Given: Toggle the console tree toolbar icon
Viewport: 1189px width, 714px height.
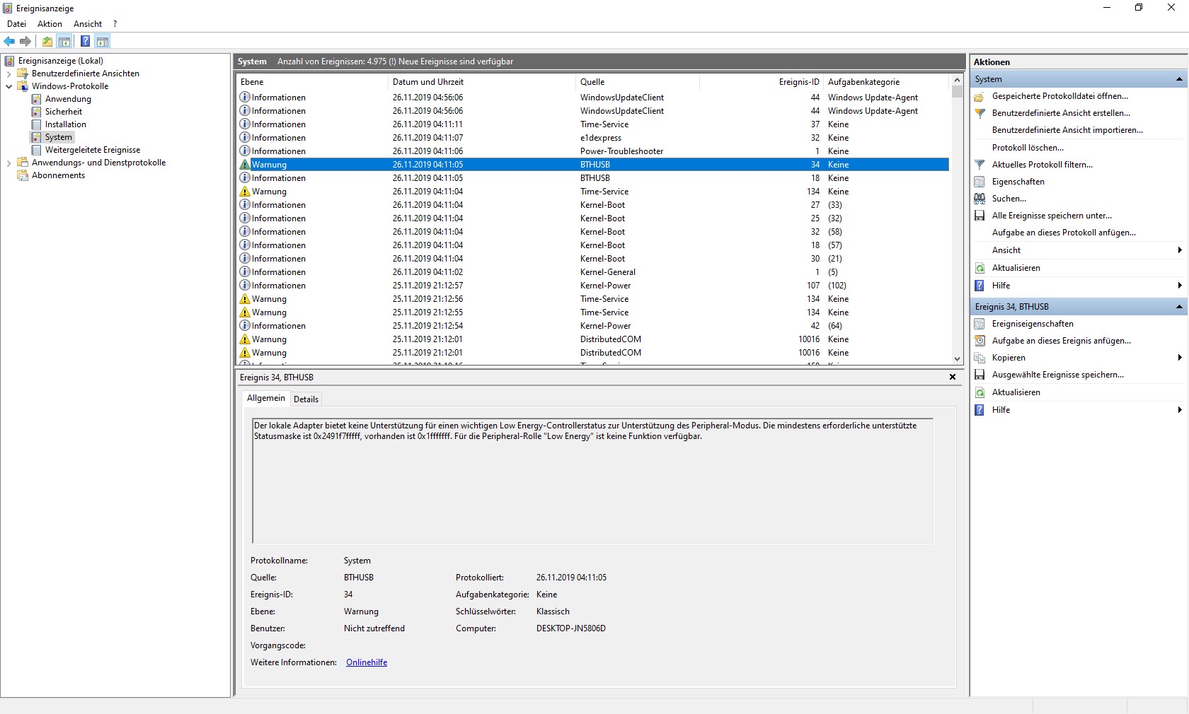Looking at the screenshot, I should coord(64,41).
